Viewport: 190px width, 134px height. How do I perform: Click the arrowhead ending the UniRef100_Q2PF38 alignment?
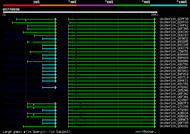pos(155,19)
